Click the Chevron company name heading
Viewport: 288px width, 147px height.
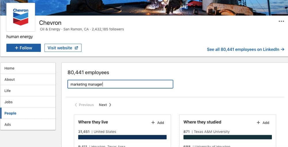(50, 23)
